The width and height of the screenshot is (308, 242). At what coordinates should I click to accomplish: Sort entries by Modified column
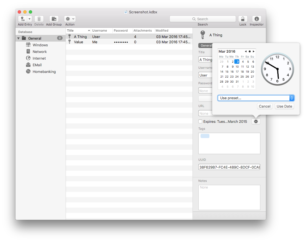pyautogui.click(x=173, y=30)
